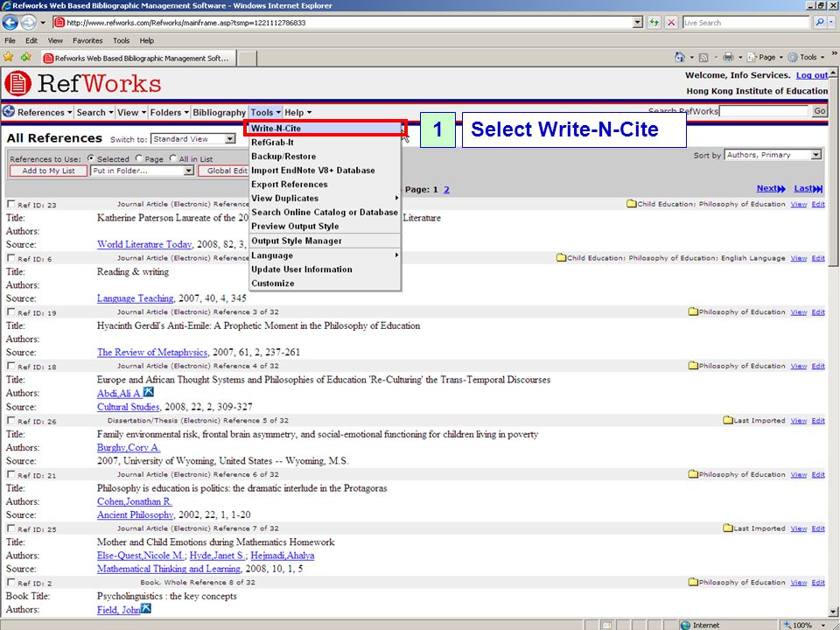Click folder icon of Ref ID 26
Image resolution: width=840 pixels, height=630 pixels.
[x=727, y=420]
